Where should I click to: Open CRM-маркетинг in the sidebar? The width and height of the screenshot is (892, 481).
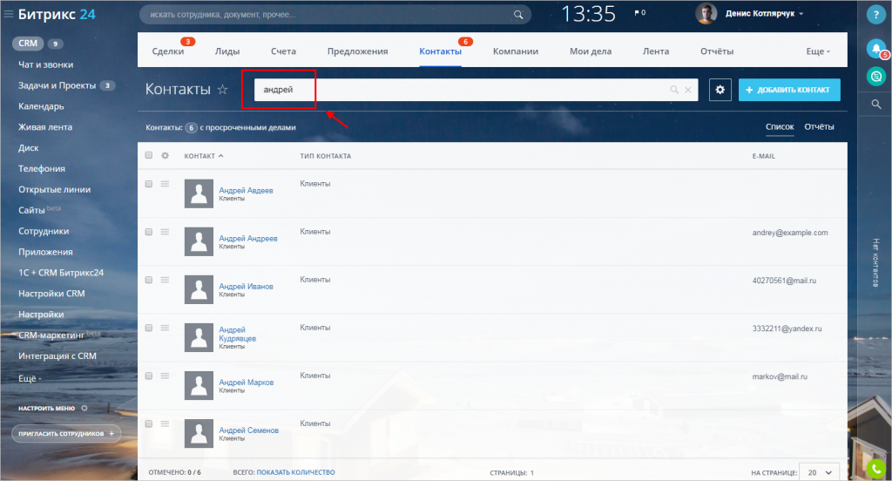coord(51,335)
